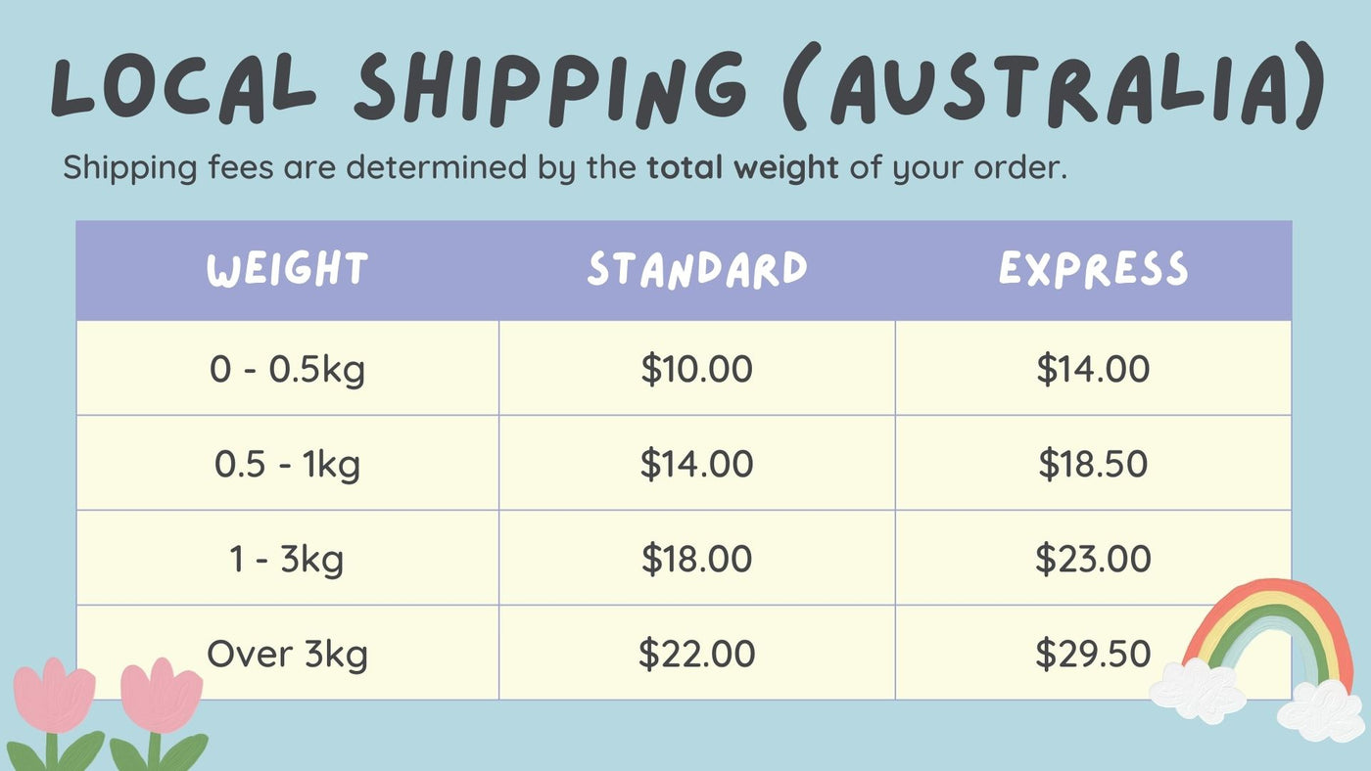Click the Local Shipping (Australia) title
The image size is (1371, 771).
pos(685,86)
